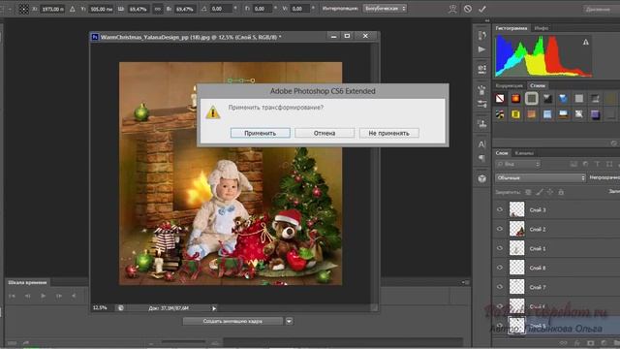
Task: Hide the Слой 7 layer
Action: (500, 287)
